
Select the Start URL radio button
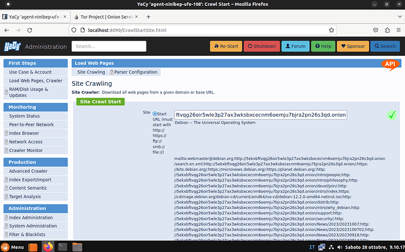(x=155, y=114)
